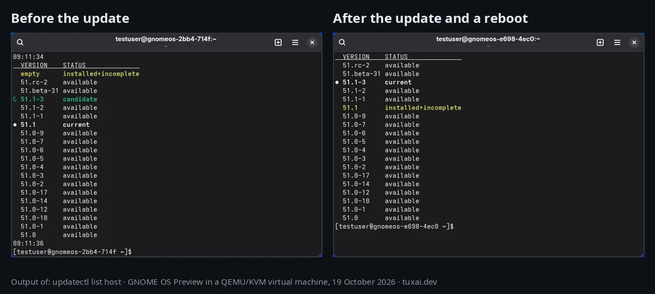Click the prompt [testuser@gnomeos-e698-4ec0 ~]$

point(395,226)
